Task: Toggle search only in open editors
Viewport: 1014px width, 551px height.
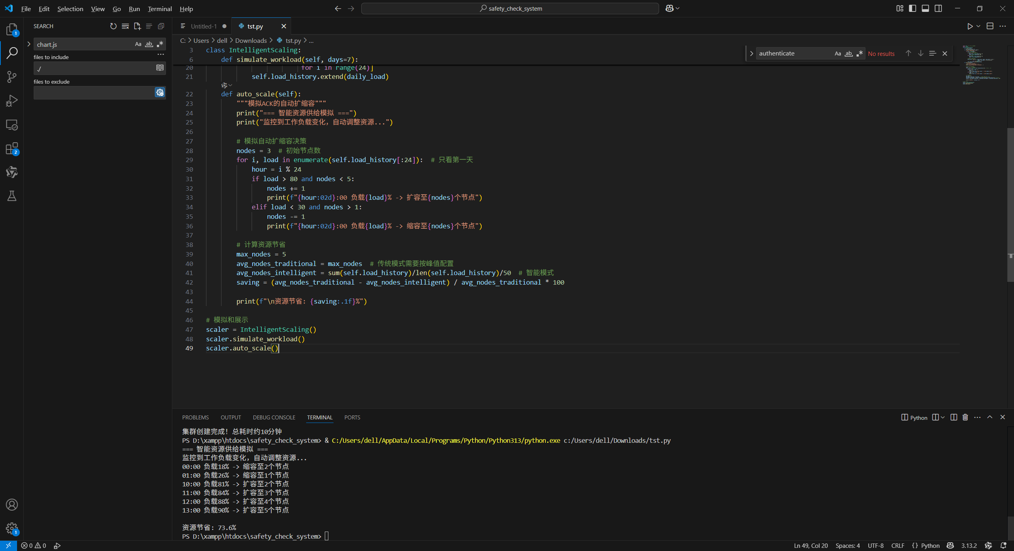Action: (x=160, y=68)
